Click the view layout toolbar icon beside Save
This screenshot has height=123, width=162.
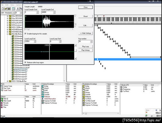[x=13, y=8]
